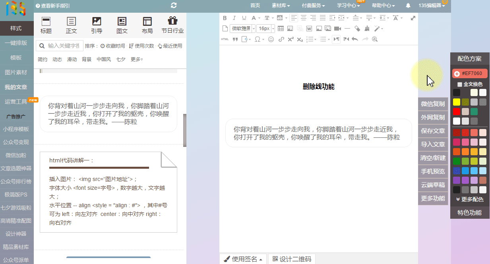
Task: Click the 保存文章 button
Action: 433,131
